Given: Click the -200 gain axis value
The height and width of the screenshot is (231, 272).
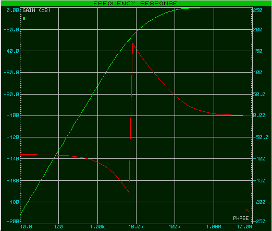Looking at the screenshot, I should coord(13,222).
